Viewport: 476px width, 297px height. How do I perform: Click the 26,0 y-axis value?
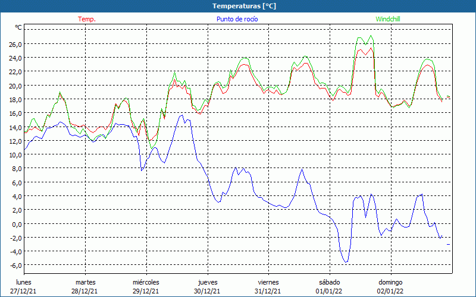click(15, 44)
